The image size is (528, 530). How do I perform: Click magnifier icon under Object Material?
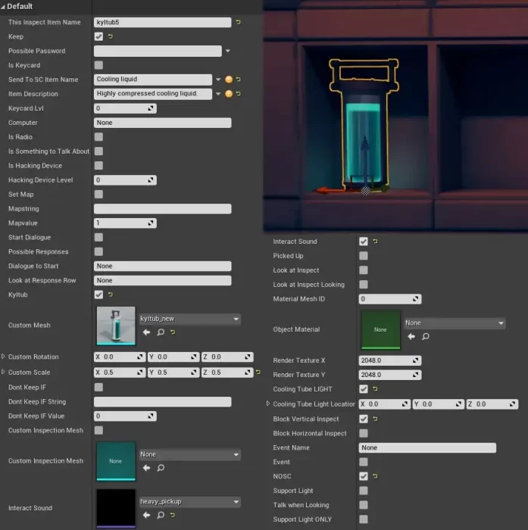pos(425,336)
